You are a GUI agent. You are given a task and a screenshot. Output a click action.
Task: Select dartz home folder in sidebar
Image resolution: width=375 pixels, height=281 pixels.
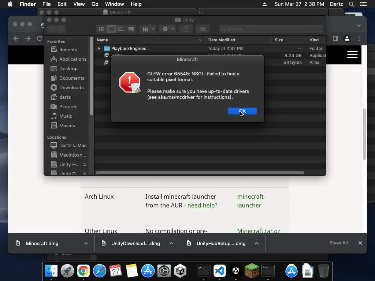click(x=60, y=97)
